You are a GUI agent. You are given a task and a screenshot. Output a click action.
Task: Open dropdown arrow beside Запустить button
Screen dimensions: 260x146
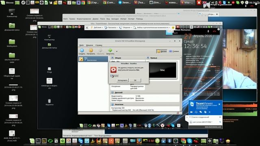(117, 52)
